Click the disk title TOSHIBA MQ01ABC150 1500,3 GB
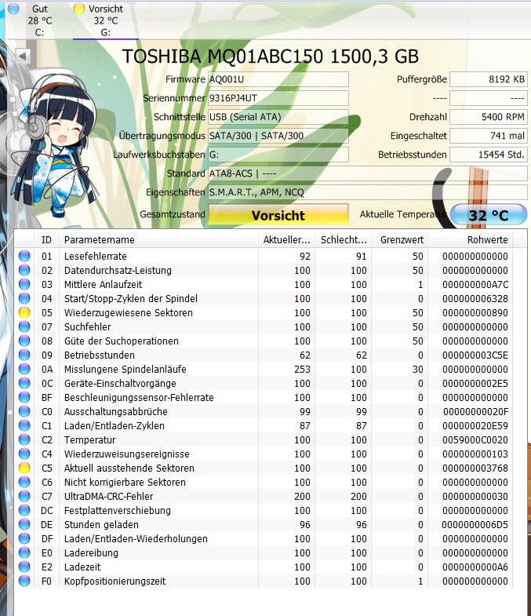This screenshot has width=531, height=616. pos(271,56)
